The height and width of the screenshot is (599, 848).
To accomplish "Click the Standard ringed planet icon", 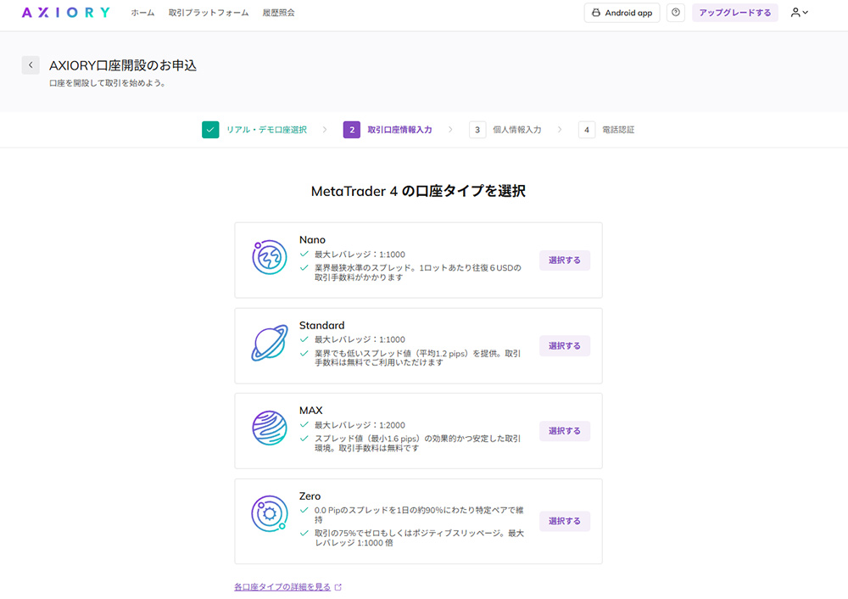I will pyautogui.click(x=270, y=343).
